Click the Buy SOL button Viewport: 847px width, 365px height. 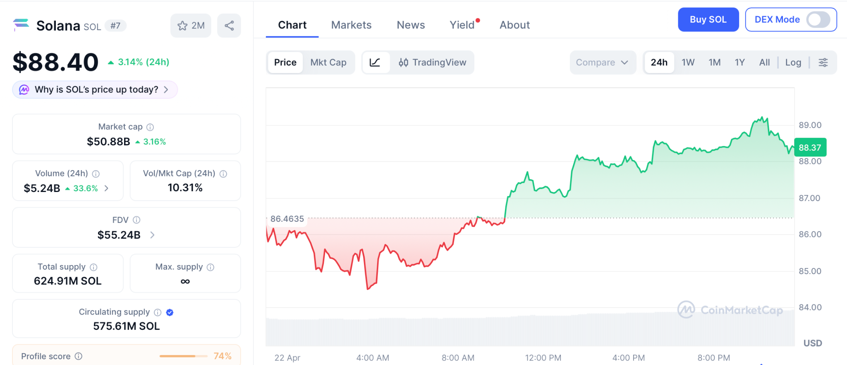708,19
